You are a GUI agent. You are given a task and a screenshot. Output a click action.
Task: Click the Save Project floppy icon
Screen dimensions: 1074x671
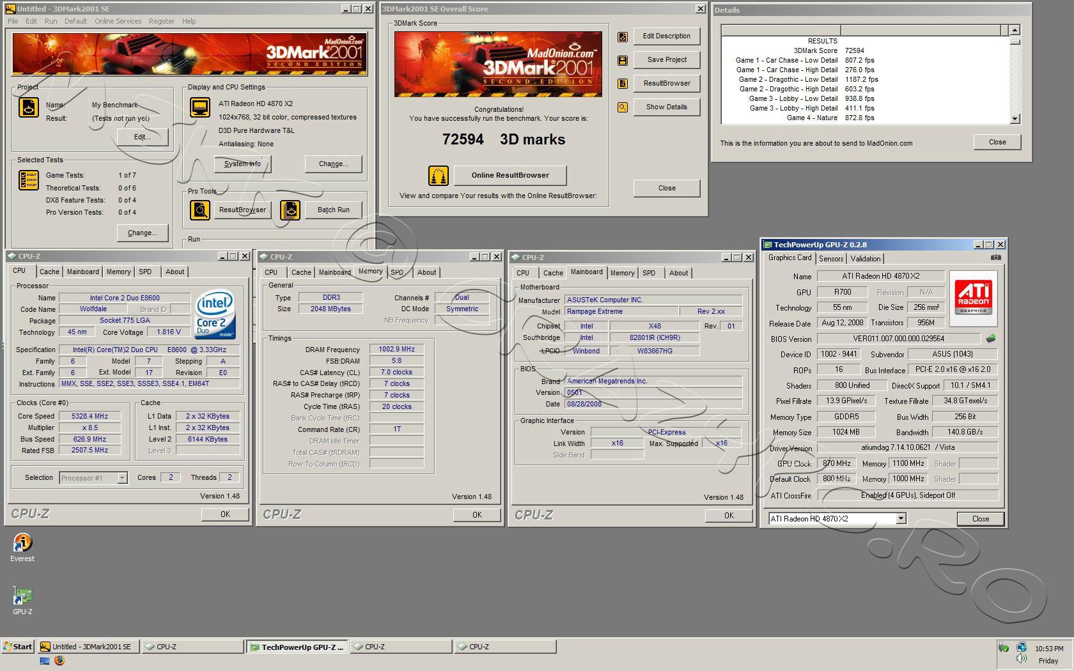622,61
